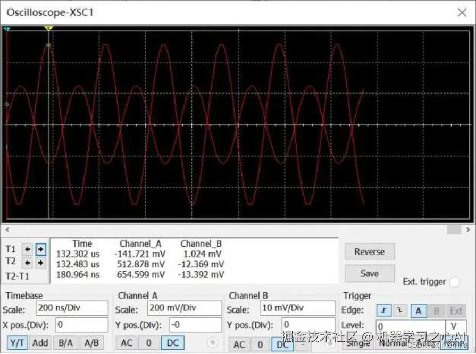Select the B/A display mode

pyautogui.click(x=65, y=343)
